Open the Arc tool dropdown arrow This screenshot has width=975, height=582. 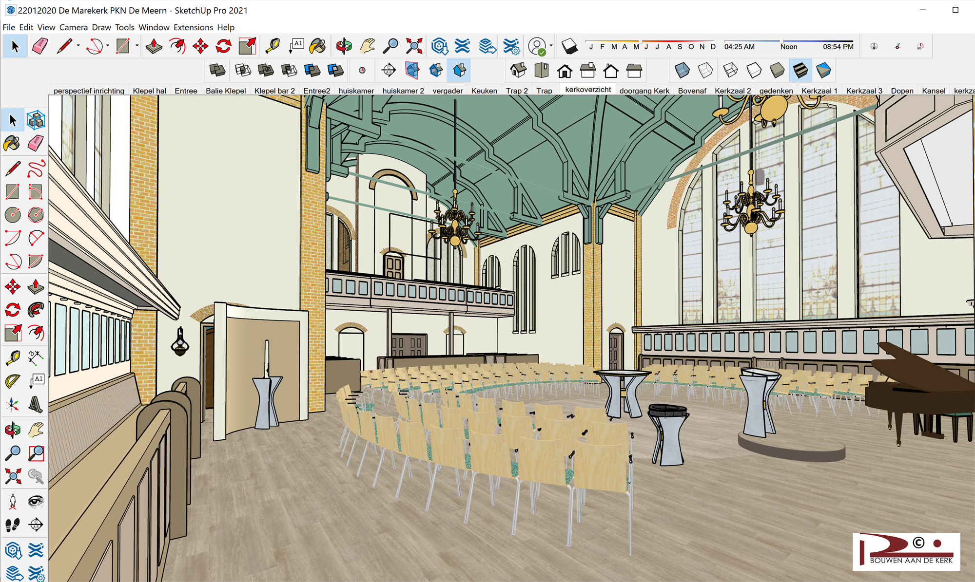click(x=108, y=46)
